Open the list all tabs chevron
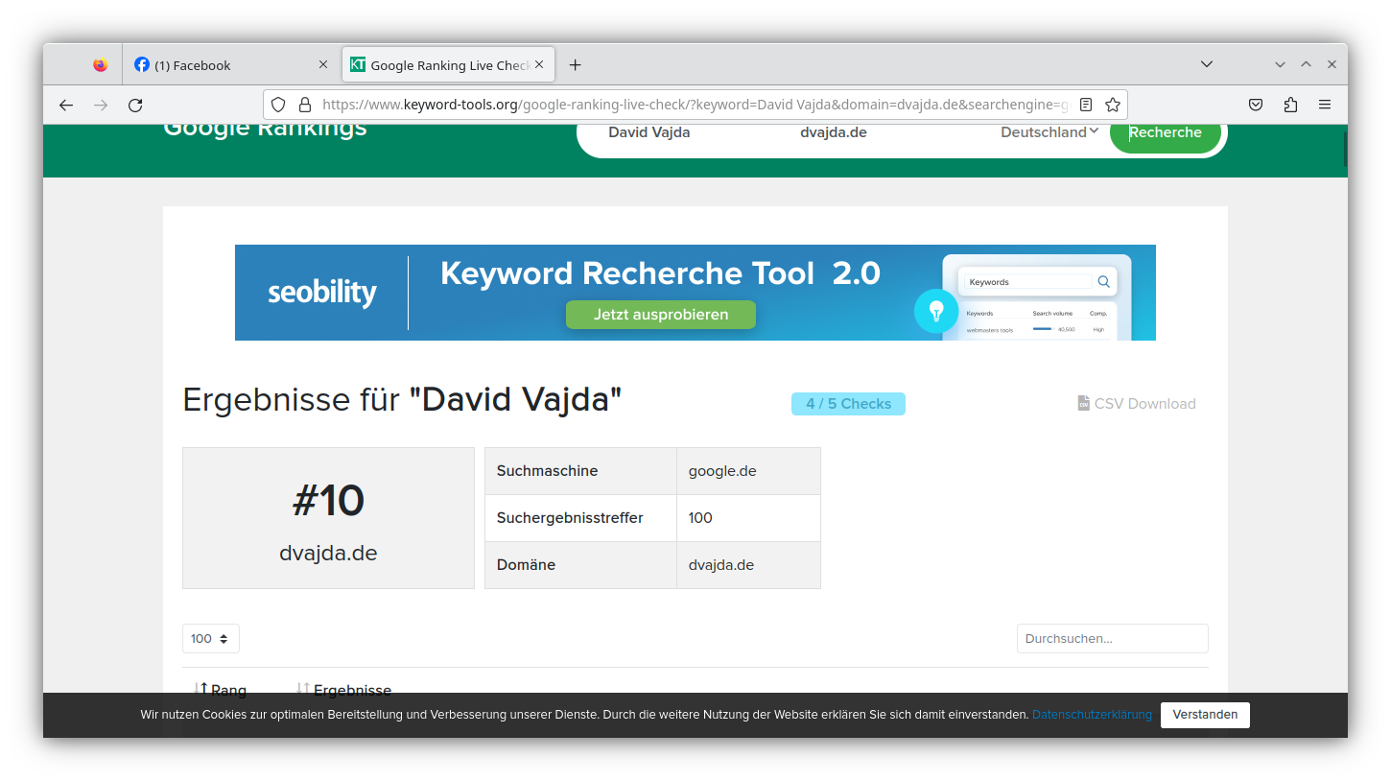 1207,64
